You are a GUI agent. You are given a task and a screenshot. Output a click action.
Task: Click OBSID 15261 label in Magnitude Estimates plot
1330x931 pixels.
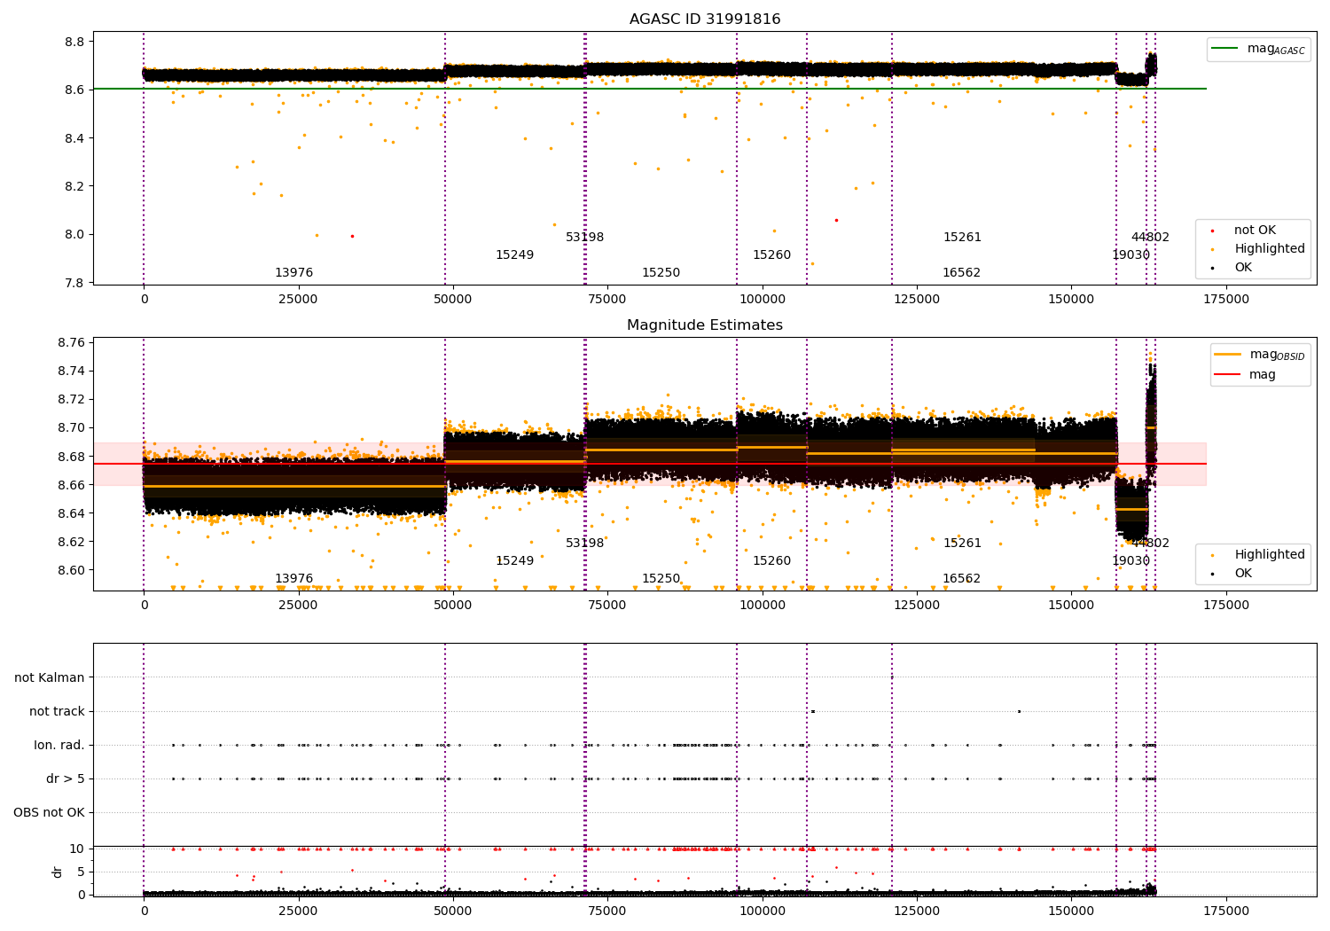[962, 544]
